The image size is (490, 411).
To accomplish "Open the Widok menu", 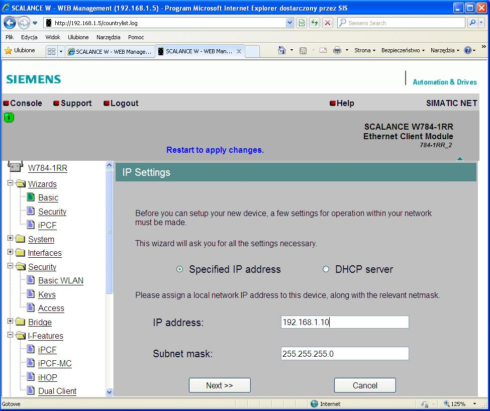I will (x=53, y=37).
